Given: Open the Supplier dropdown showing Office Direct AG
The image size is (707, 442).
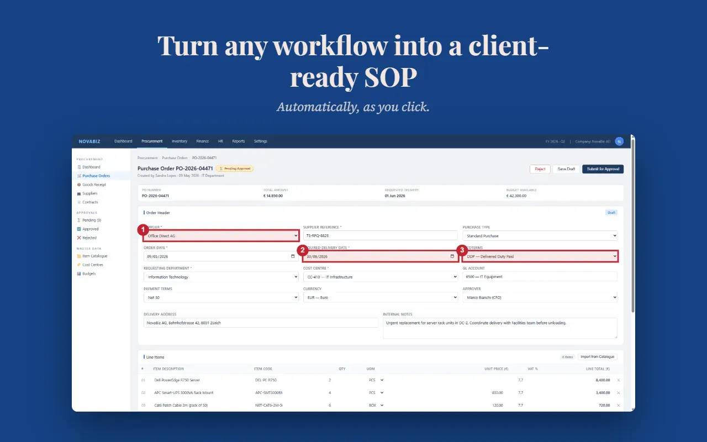Looking at the screenshot, I should click(x=221, y=236).
